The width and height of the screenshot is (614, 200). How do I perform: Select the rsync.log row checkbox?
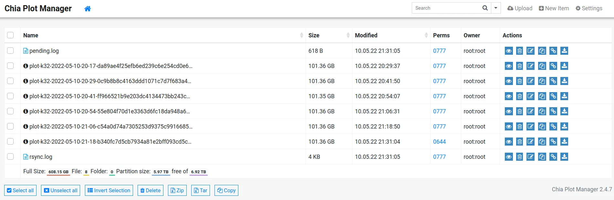pos(10,157)
